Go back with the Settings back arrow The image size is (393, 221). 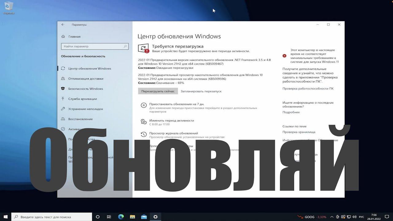click(63, 25)
